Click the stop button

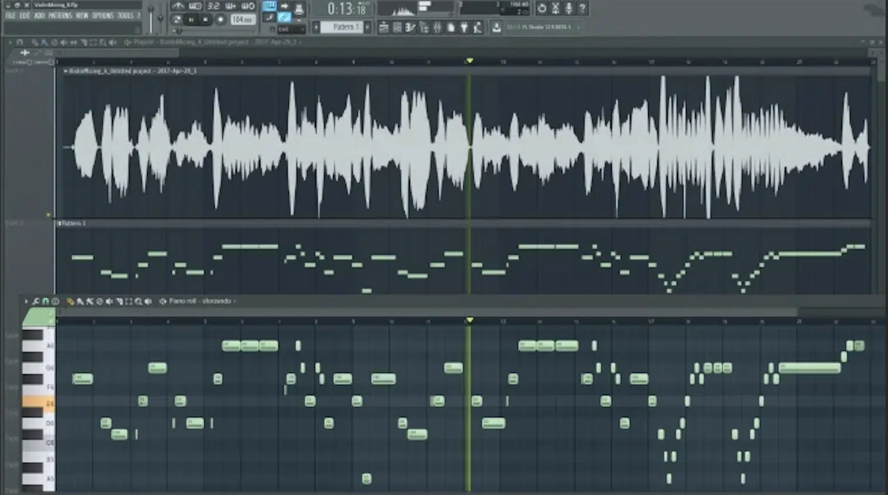click(x=205, y=19)
